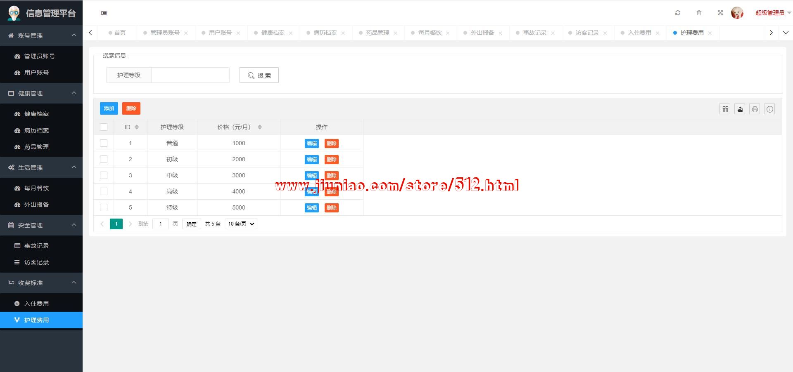Open 每月餐饮 in the sidebar
Image resolution: width=793 pixels, height=372 pixels.
click(x=41, y=188)
